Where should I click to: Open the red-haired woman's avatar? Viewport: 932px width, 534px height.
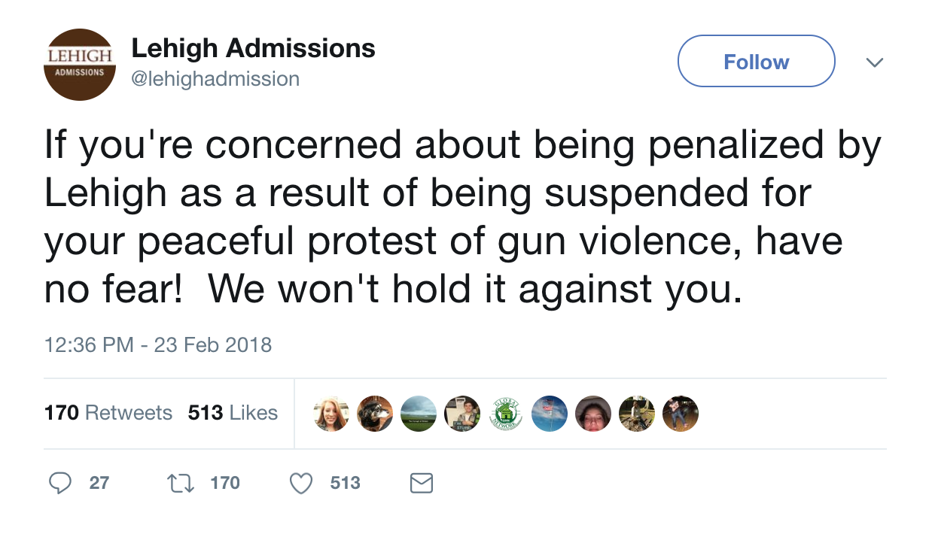click(331, 413)
